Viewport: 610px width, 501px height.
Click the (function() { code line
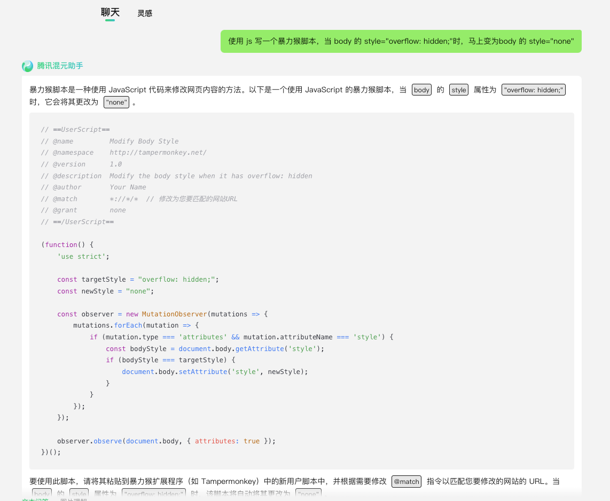click(x=67, y=244)
